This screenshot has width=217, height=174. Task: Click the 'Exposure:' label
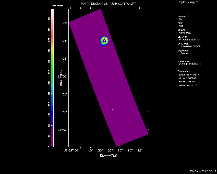(183, 51)
